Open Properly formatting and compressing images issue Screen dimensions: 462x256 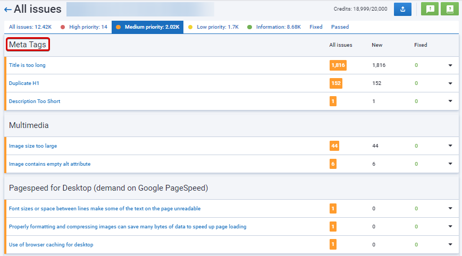click(128, 227)
